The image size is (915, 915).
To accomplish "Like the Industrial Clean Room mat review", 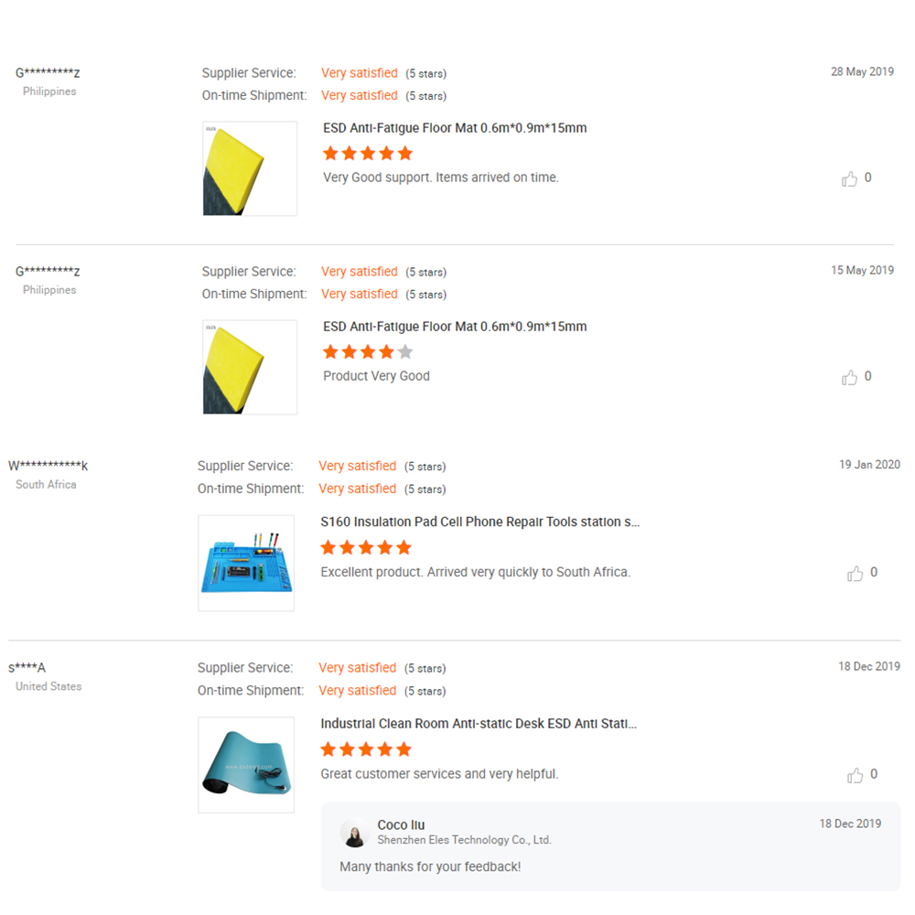I will 855,774.
